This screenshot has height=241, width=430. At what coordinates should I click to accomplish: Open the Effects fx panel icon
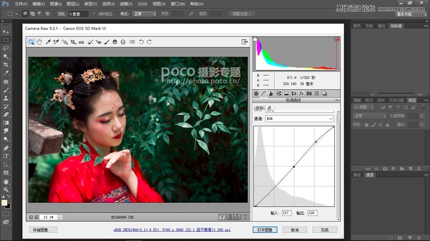tap(302, 93)
